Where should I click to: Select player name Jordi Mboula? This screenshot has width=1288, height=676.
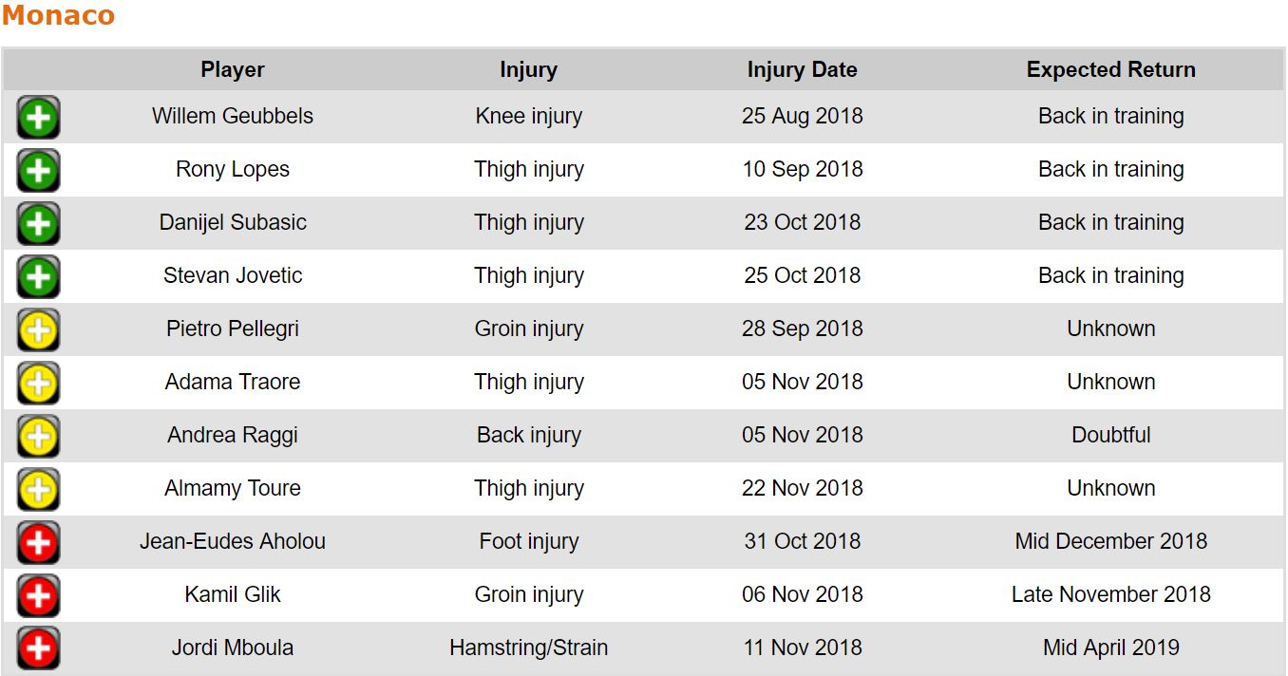(233, 648)
